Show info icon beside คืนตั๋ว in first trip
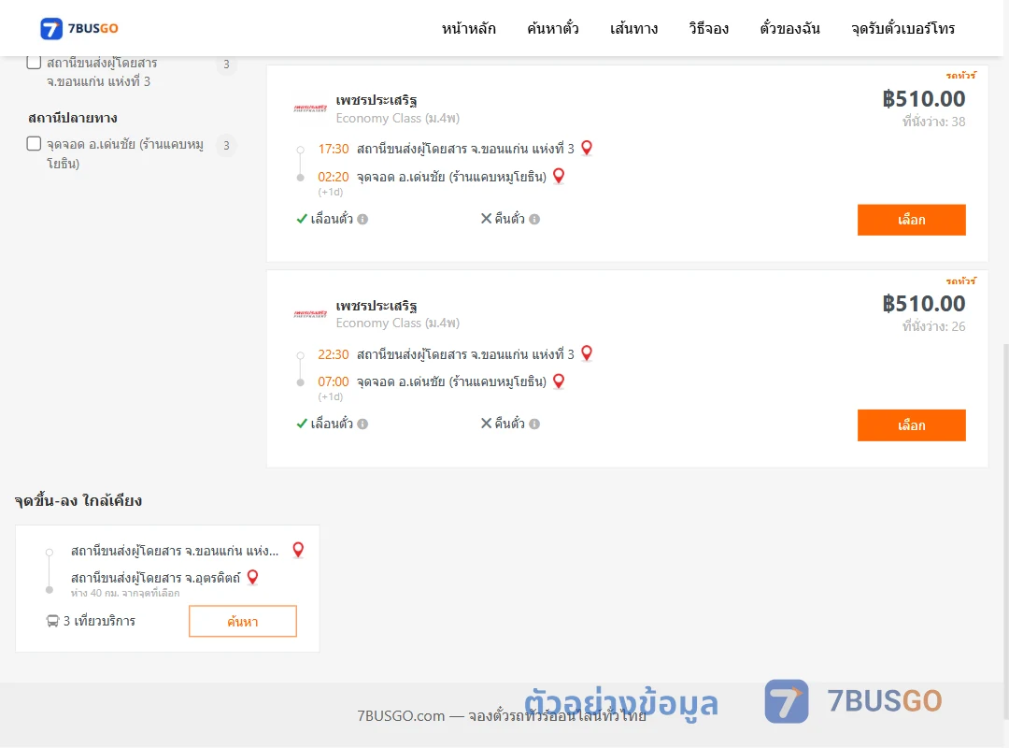The width and height of the screenshot is (1009, 748). tap(534, 219)
